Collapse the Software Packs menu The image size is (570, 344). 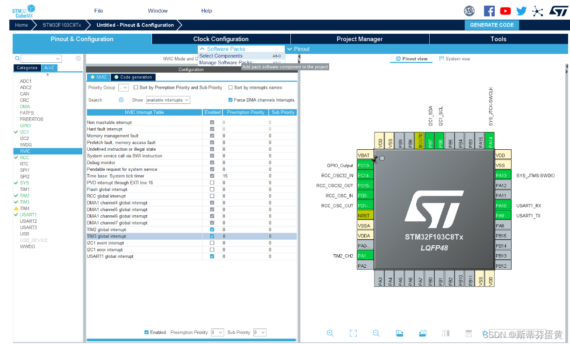click(222, 49)
